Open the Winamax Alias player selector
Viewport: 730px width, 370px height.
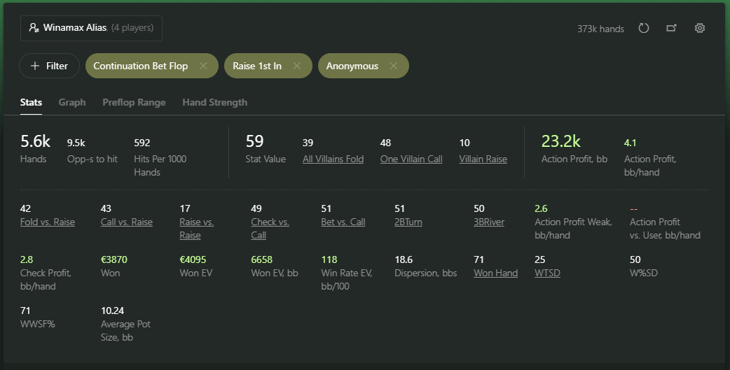91,29
